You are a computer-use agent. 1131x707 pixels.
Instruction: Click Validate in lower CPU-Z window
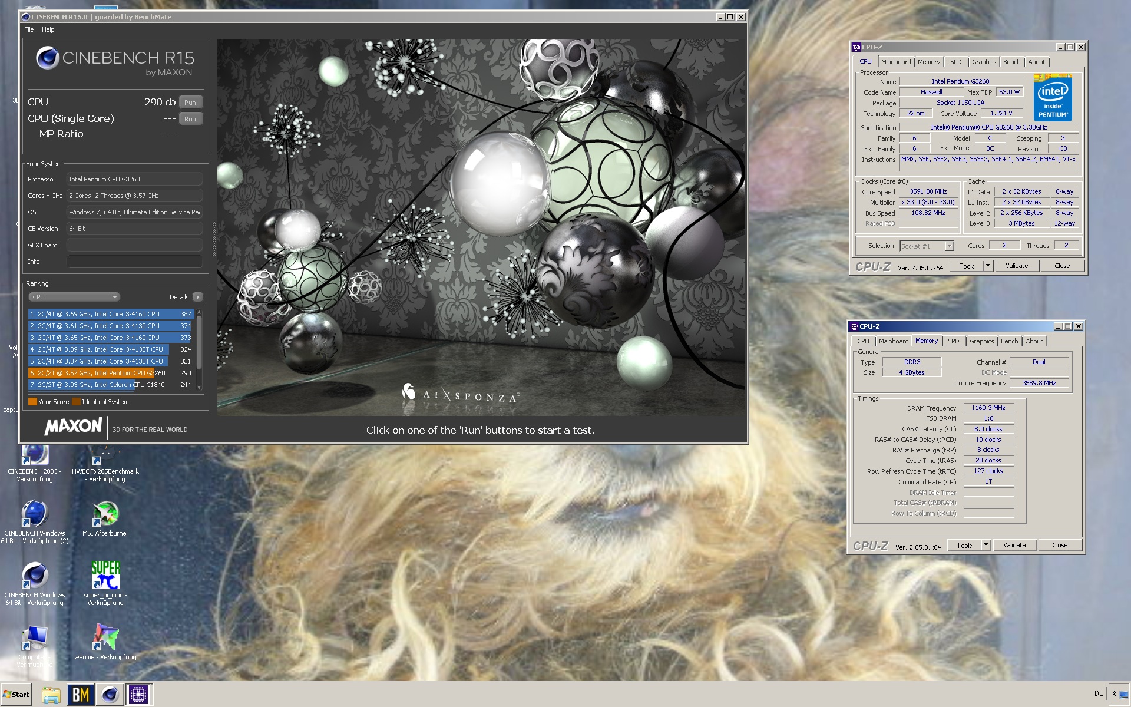click(x=1014, y=545)
